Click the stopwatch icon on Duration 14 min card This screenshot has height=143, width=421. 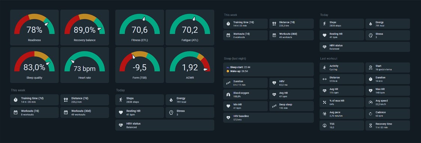370,79
